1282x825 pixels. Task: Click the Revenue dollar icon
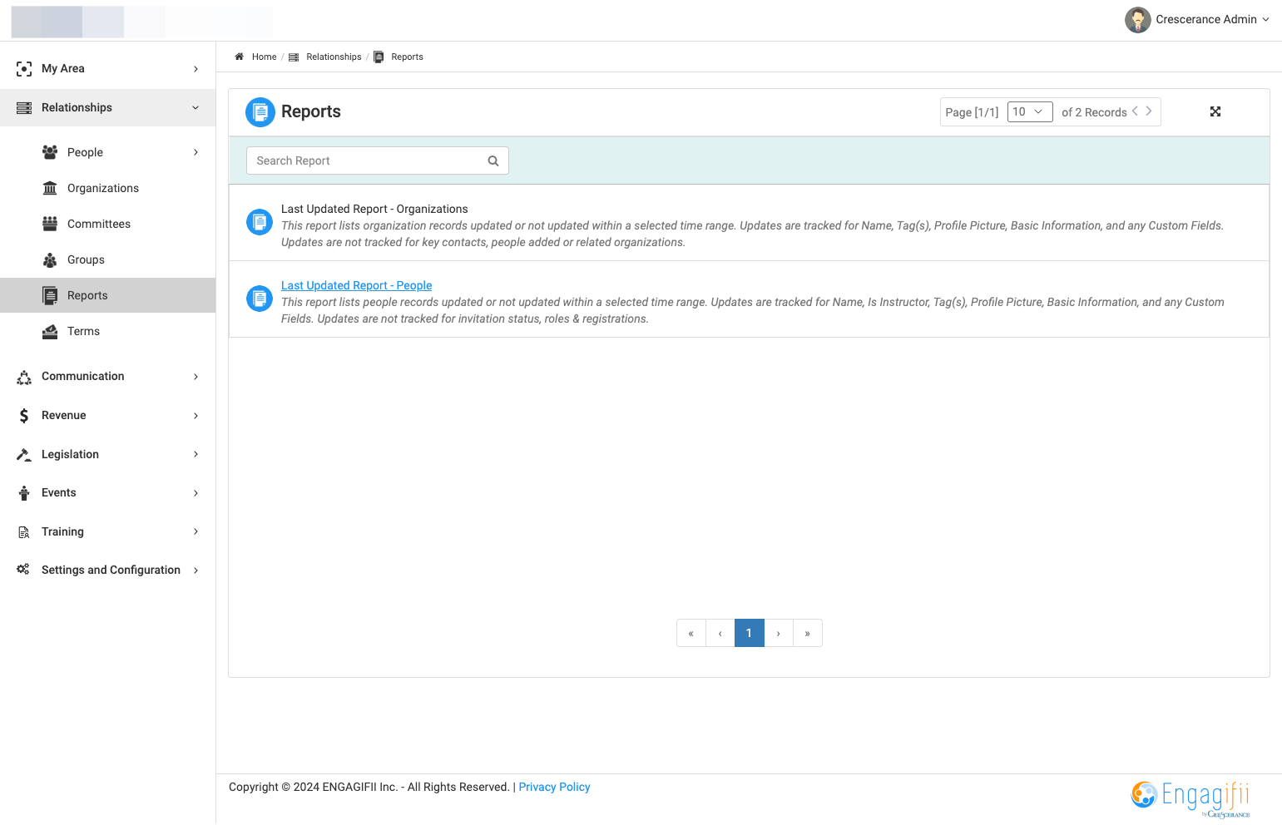pos(24,416)
